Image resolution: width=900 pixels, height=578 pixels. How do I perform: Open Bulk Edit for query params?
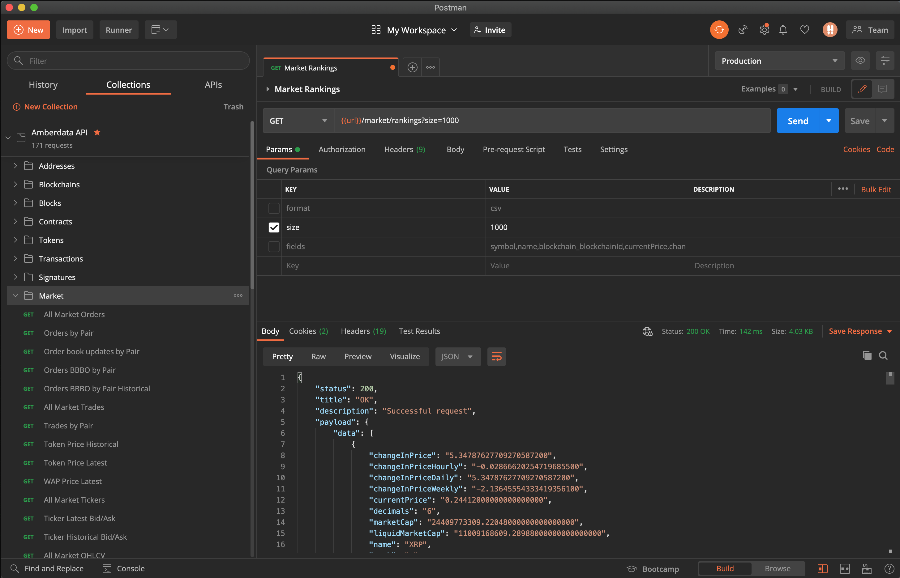876,189
